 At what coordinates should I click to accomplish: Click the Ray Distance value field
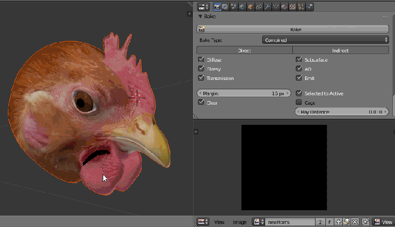click(x=342, y=112)
